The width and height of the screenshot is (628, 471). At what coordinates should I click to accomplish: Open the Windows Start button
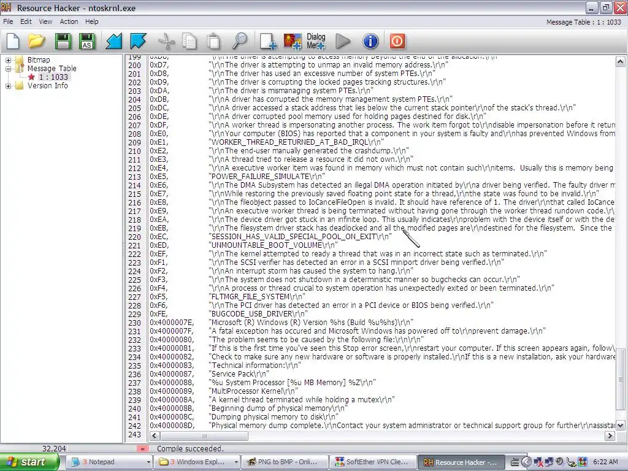click(x=29, y=462)
